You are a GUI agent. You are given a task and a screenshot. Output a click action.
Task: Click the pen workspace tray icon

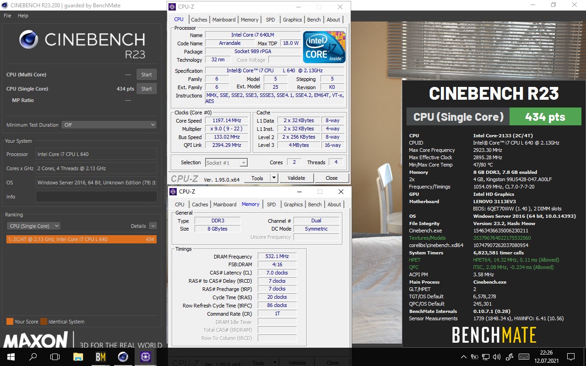510,357
